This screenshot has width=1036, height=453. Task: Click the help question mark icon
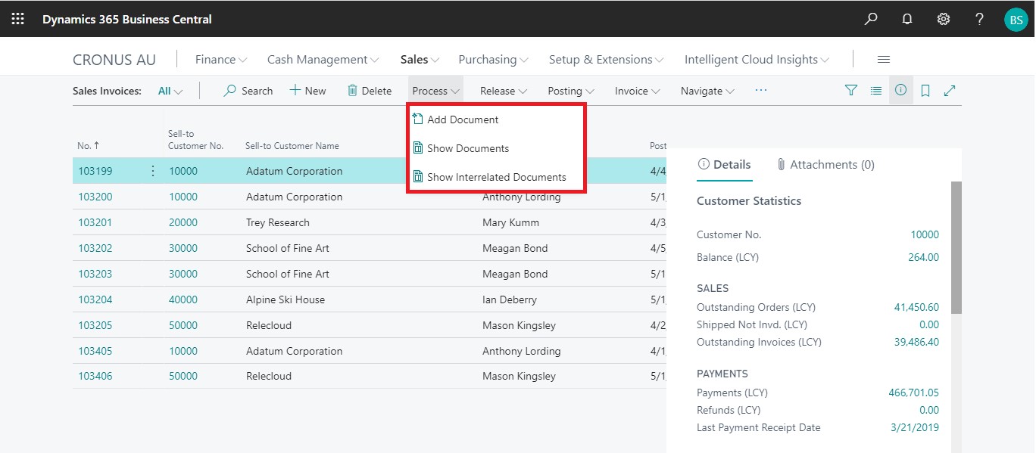click(x=980, y=19)
